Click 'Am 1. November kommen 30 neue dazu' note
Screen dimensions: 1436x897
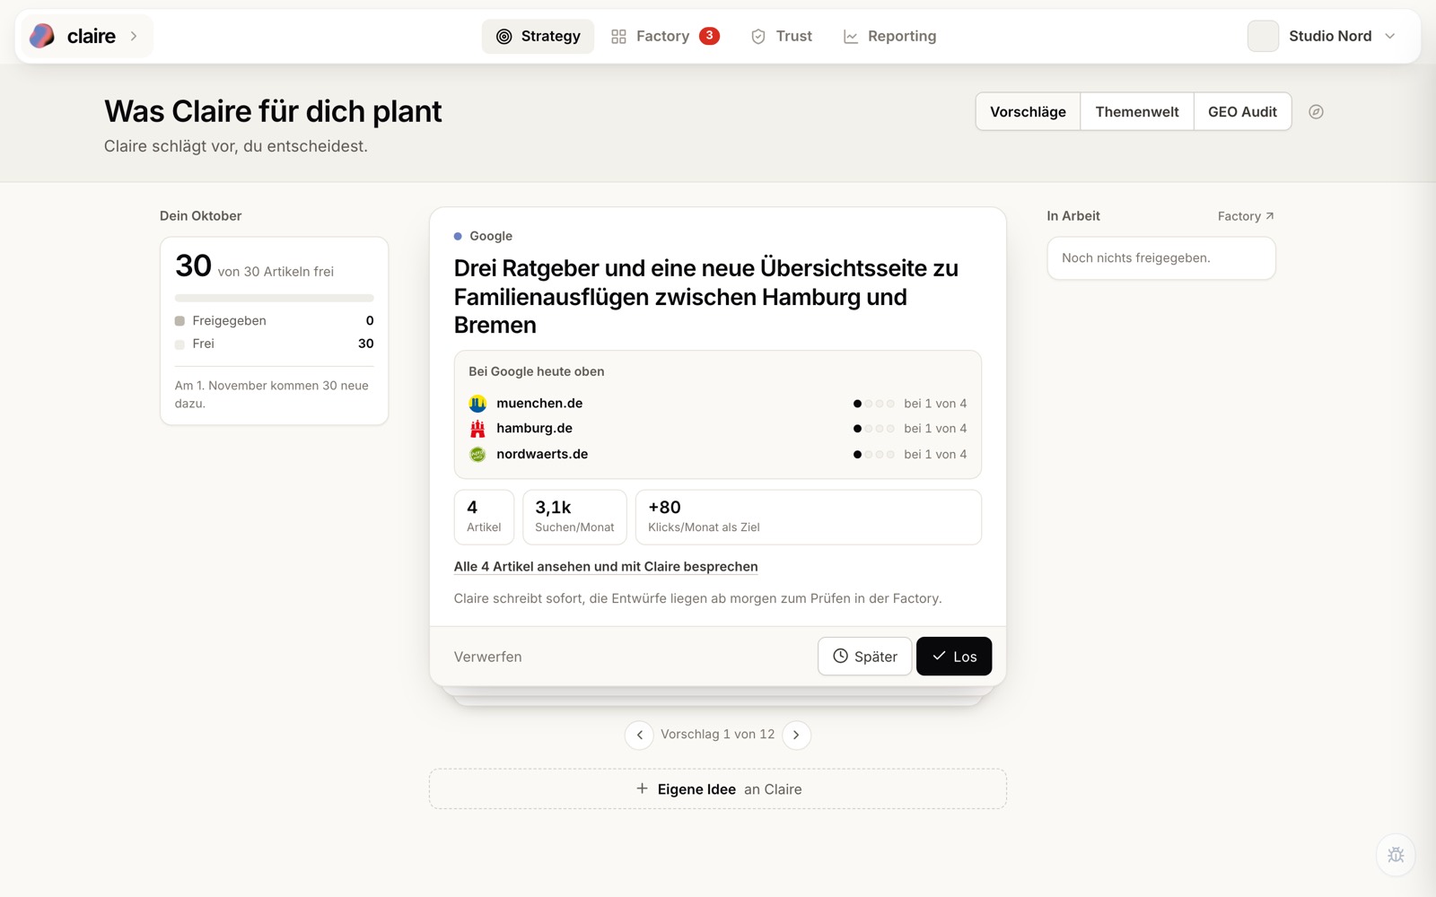point(272,395)
